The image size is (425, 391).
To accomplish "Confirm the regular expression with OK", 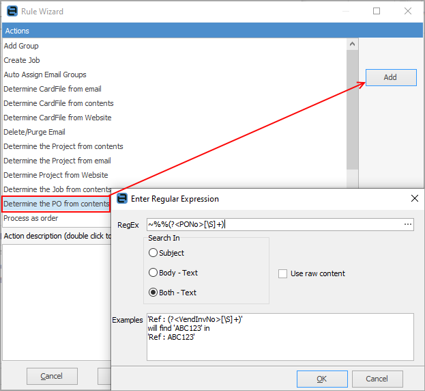I will (x=322, y=379).
